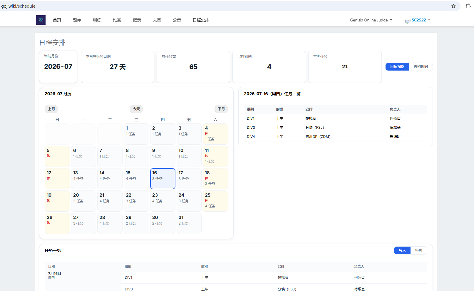Viewport: 474px width, 291px height.
Task: Click 分块（FSJ） in the July 16 panel
Action: pos(315,128)
